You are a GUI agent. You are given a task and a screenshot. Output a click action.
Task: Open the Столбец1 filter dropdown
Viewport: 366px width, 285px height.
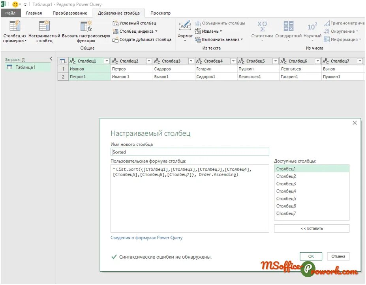[x=107, y=61]
